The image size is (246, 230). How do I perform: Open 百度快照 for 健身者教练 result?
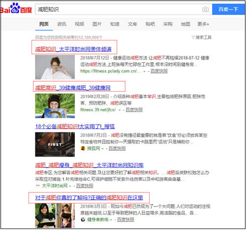[125, 220]
